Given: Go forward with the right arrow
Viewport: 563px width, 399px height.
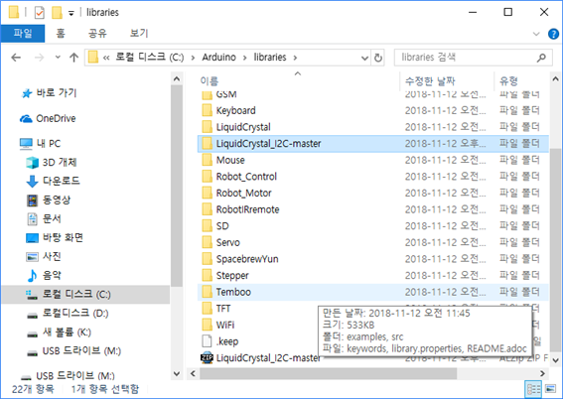Looking at the screenshot, I should pyautogui.click(x=39, y=58).
